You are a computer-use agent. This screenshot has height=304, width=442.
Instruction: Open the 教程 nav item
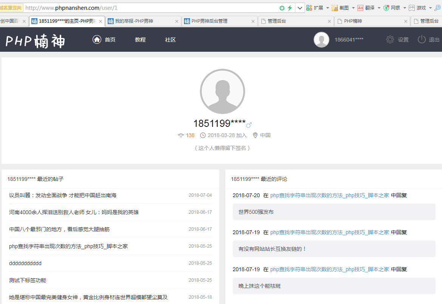(140, 40)
